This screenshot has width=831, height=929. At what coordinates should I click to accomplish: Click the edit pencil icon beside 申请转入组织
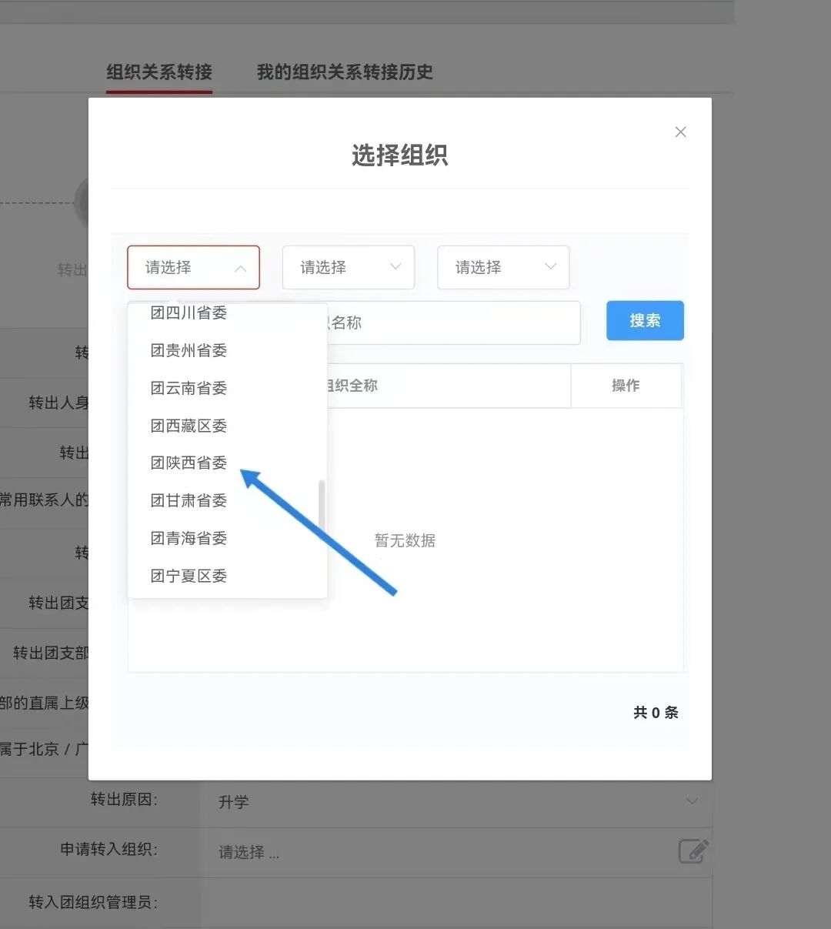[x=692, y=851]
